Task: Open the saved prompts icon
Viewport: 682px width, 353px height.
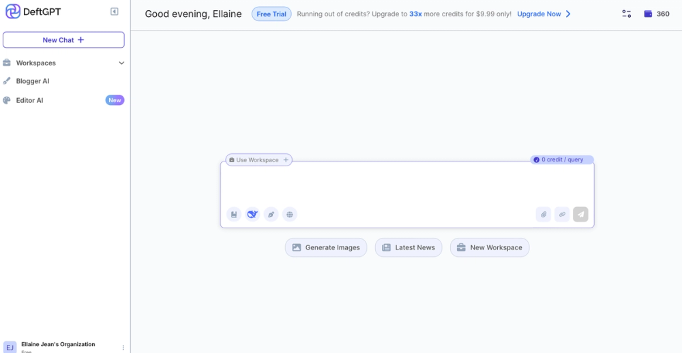Action: 233,214
